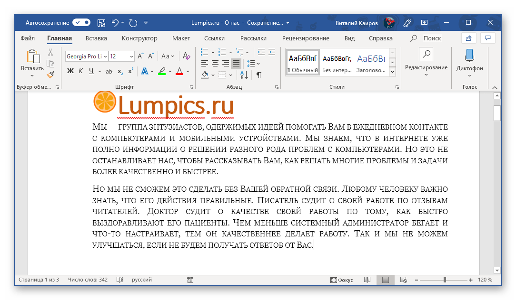Screen dimensions: 516x300
Task: Switch to the Рецензирование tab
Action: coord(305,38)
